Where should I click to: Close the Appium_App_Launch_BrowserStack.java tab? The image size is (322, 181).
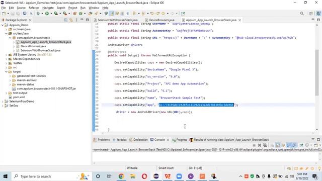coord(239,20)
